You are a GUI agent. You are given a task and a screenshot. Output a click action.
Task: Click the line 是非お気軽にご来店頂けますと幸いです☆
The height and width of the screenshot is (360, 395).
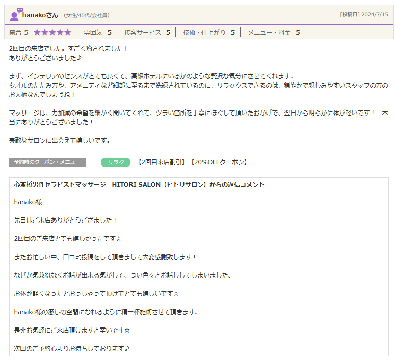(x=72, y=330)
